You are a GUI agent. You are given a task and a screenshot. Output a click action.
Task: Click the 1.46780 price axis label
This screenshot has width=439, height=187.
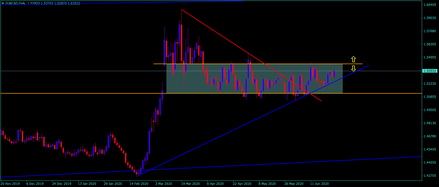click(x=429, y=136)
